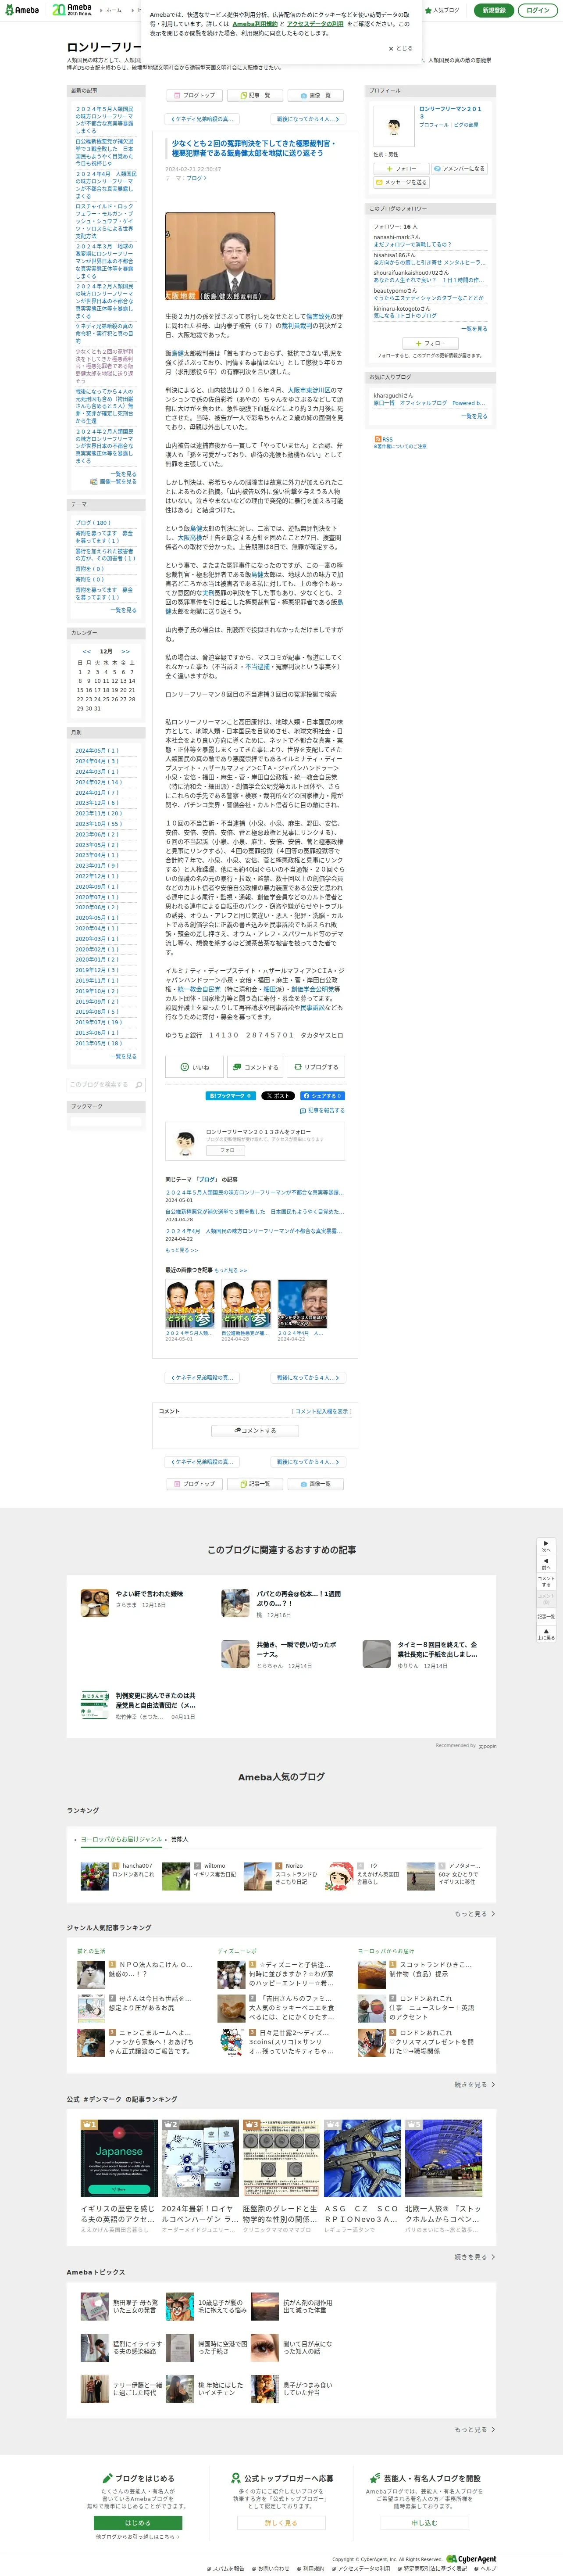This screenshot has width=563, height=2576.
Task: Click the wide コメントする button in comment section
Action: click(255, 1430)
